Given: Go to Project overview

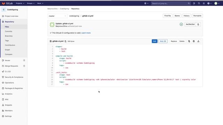Looking at the screenshot, I should pyautogui.click(x=11, y=16).
